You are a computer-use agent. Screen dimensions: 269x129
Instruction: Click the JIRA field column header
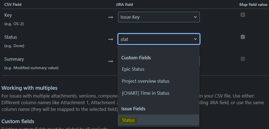pyautogui.click(x=124, y=5)
